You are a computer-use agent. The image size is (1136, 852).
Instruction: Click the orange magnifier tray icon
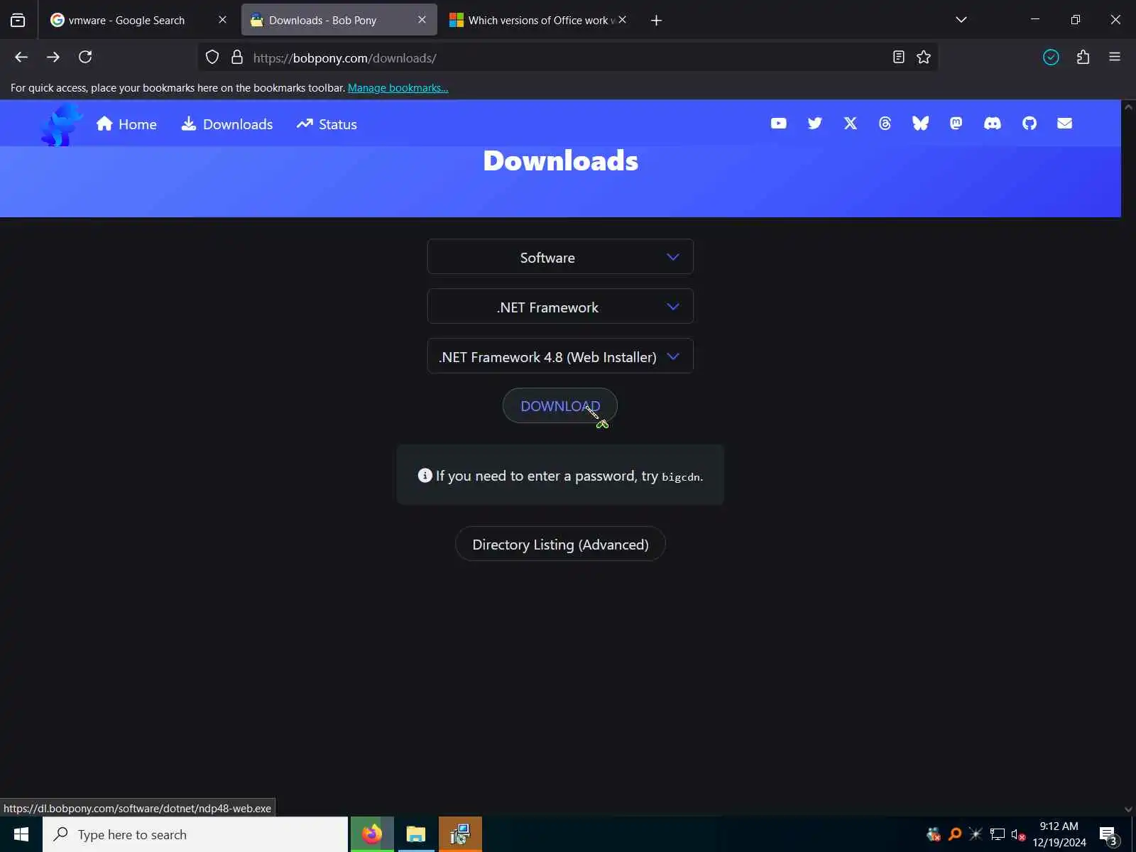[x=955, y=834]
